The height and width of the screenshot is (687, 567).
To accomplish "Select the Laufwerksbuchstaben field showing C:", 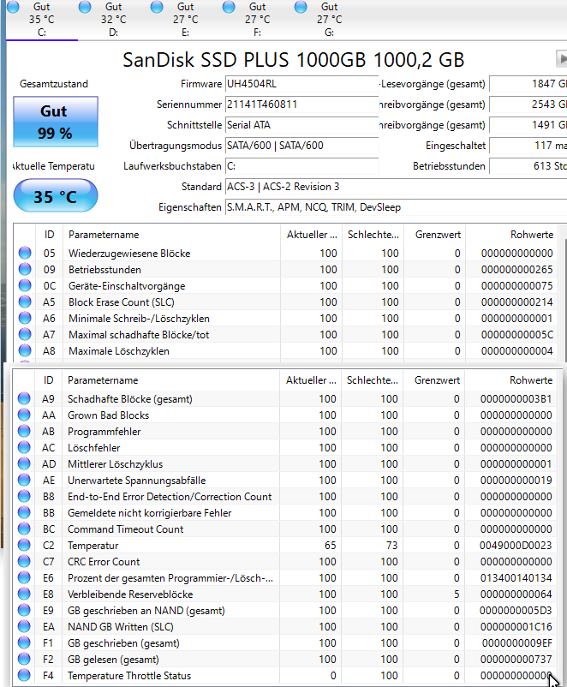I will pyautogui.click(x=301, y=166).
